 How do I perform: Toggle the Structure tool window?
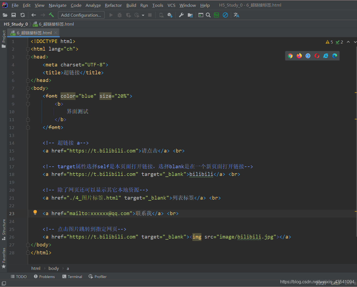pyautogui.click(x=4, y=230)
